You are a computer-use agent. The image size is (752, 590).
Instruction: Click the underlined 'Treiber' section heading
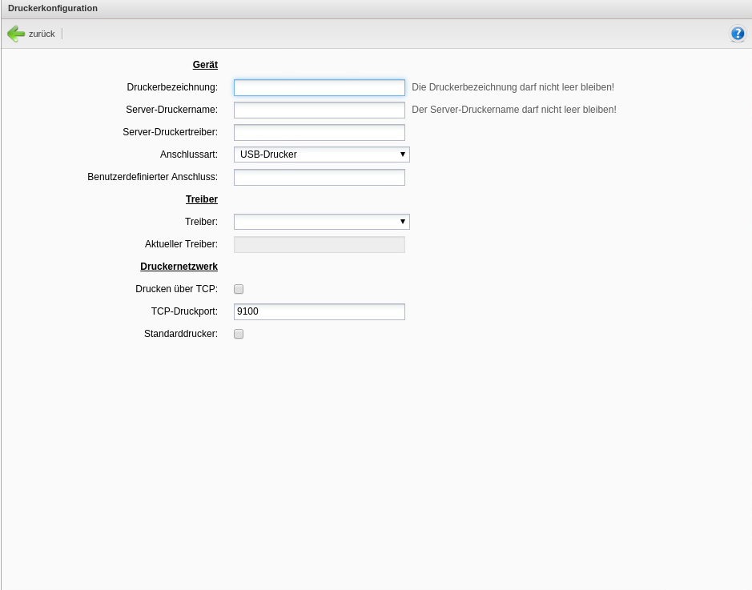202,199
